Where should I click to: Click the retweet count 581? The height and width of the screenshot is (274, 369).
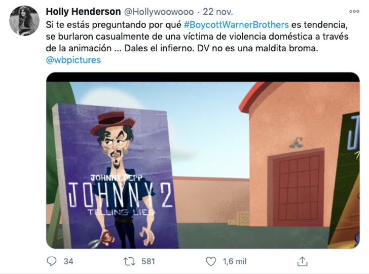point(148,261)
